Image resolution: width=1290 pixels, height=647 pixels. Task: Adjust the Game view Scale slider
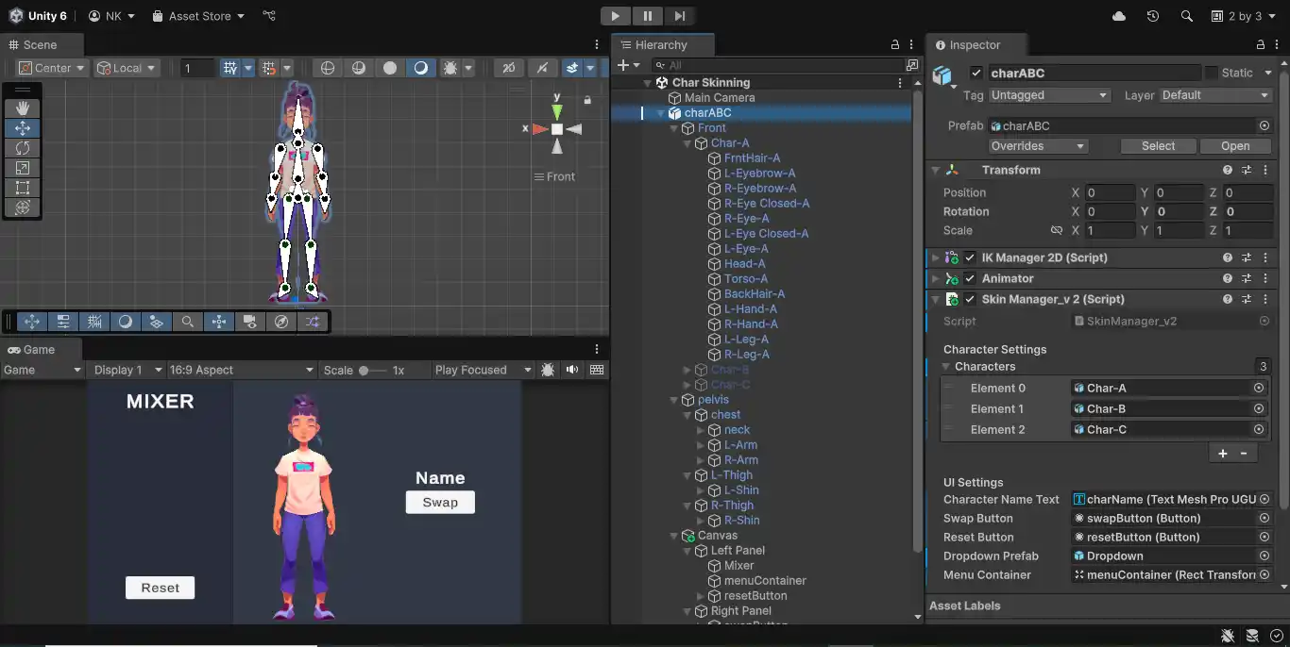click(365, 371)
